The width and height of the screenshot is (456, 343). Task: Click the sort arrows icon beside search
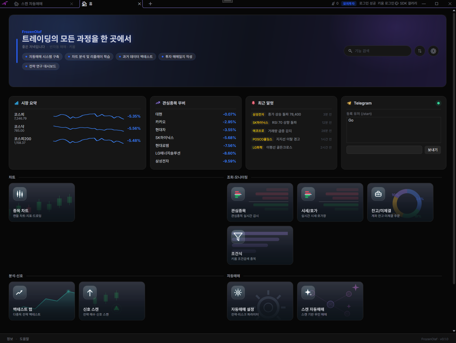point(420,51)
